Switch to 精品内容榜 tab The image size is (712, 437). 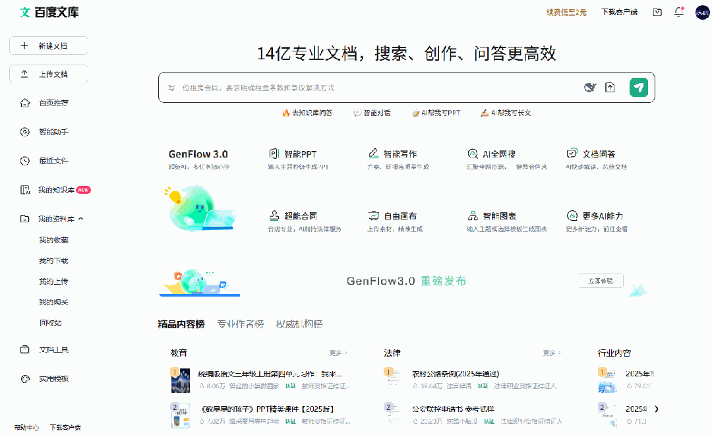tap(181, 324)
